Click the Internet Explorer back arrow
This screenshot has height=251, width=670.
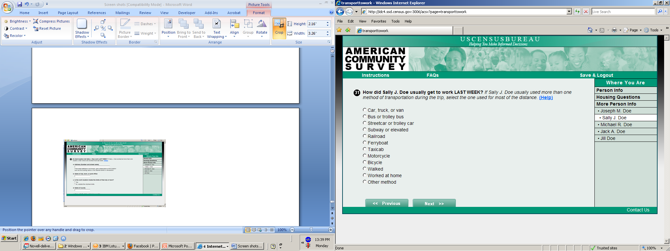(340, 12)
